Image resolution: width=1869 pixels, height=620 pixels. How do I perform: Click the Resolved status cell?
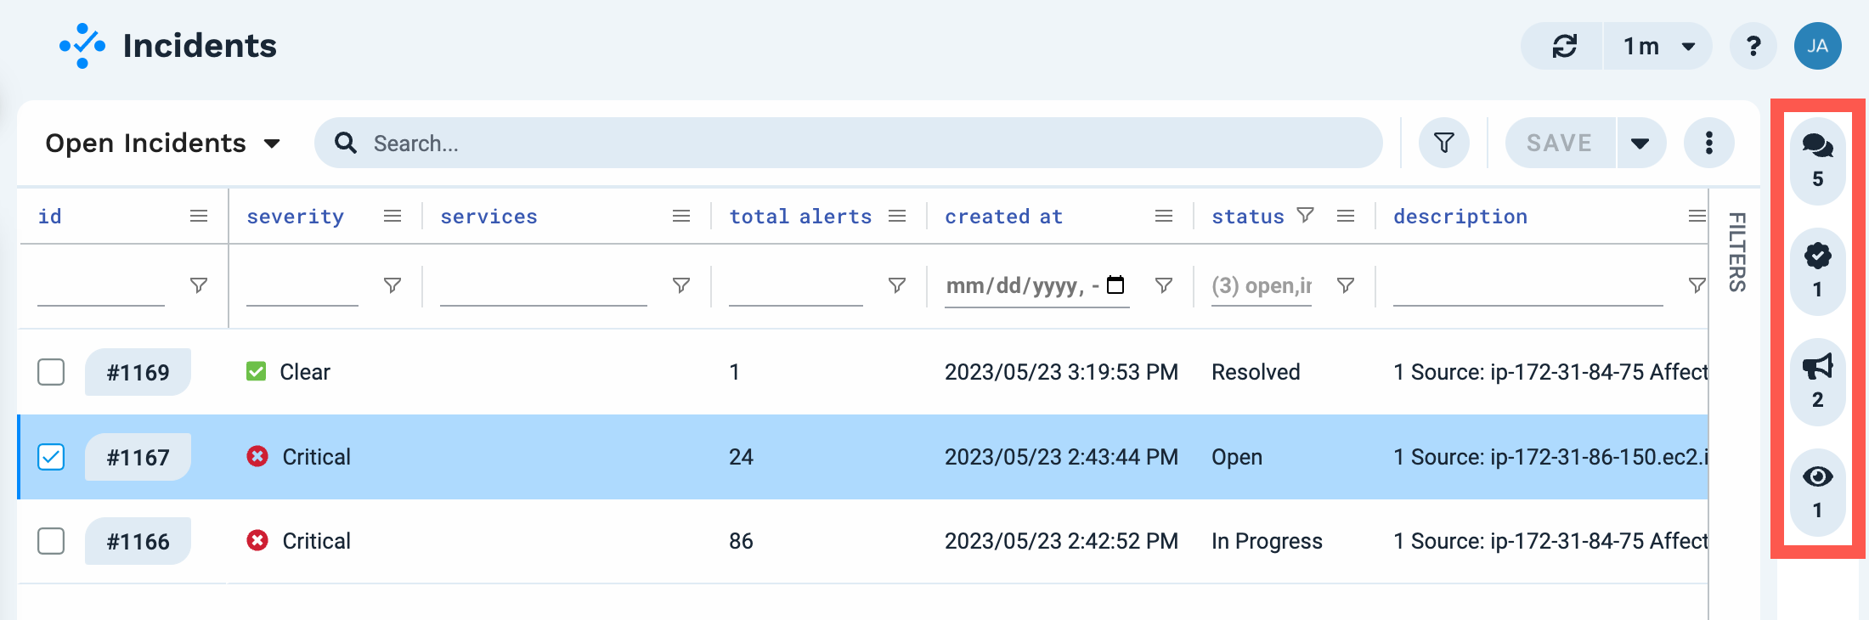tap(1256, 372)
